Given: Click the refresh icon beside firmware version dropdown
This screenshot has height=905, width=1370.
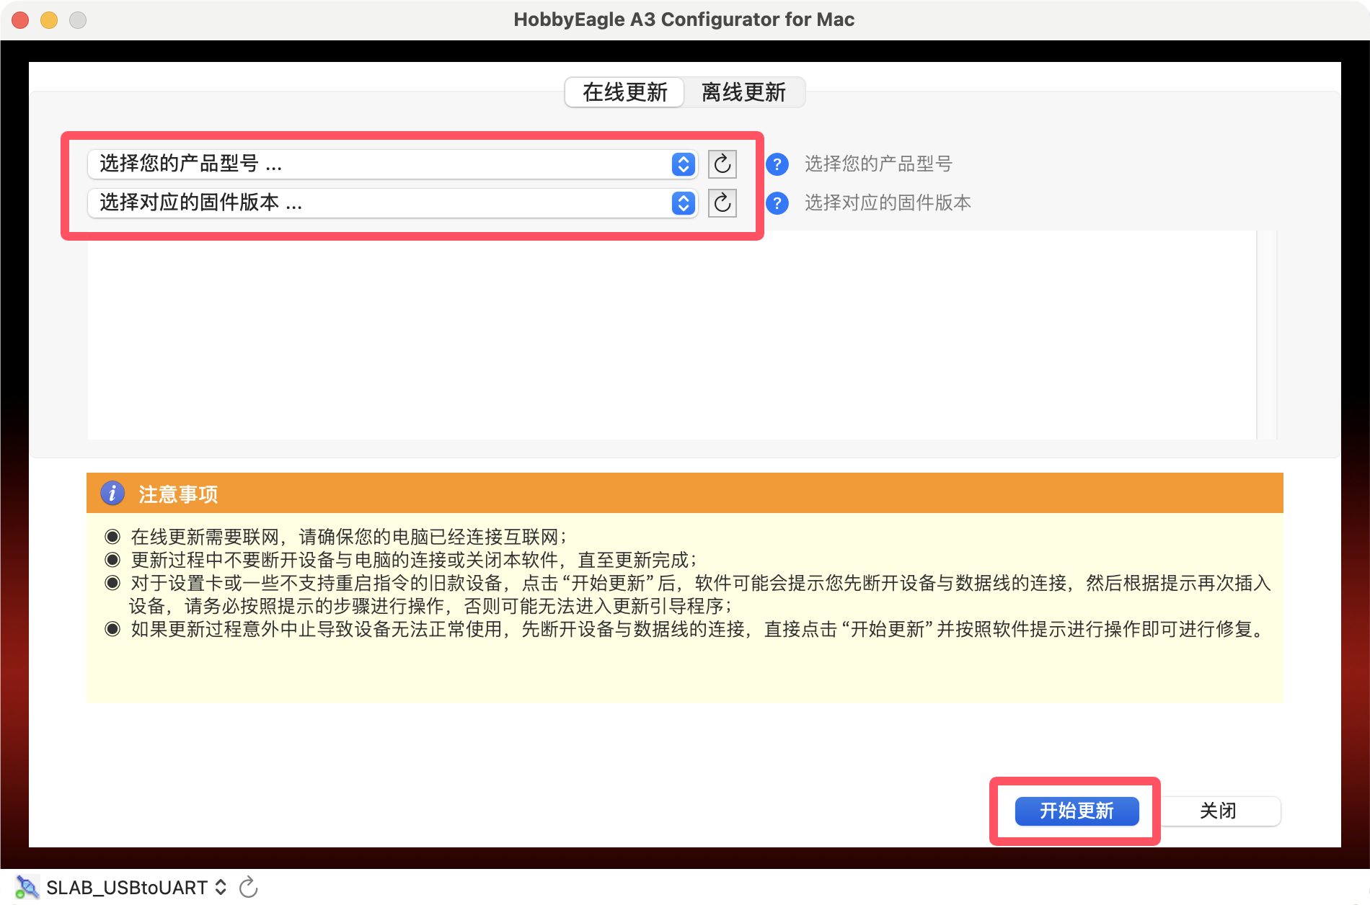Looking at the screenshot, I should tap(722, 203).
